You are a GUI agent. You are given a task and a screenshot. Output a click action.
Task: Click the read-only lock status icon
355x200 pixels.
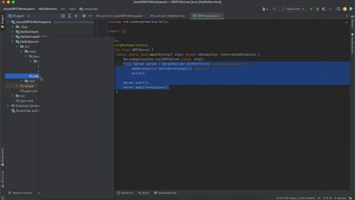pos(350,198)
